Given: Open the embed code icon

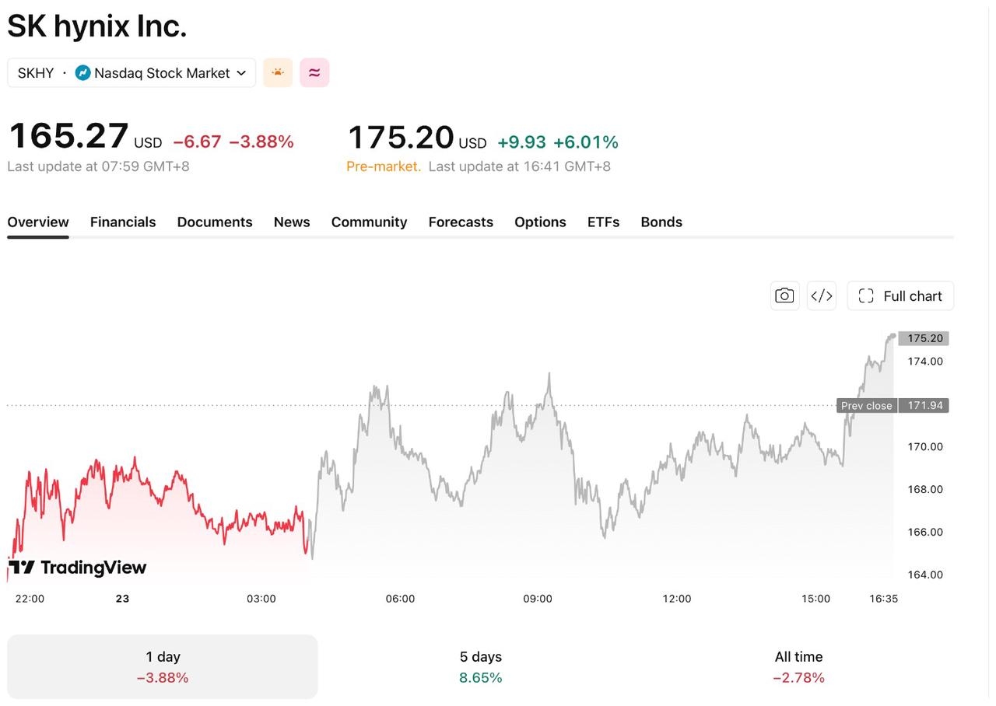Looking at the screenshot, I should pos(822,295).
